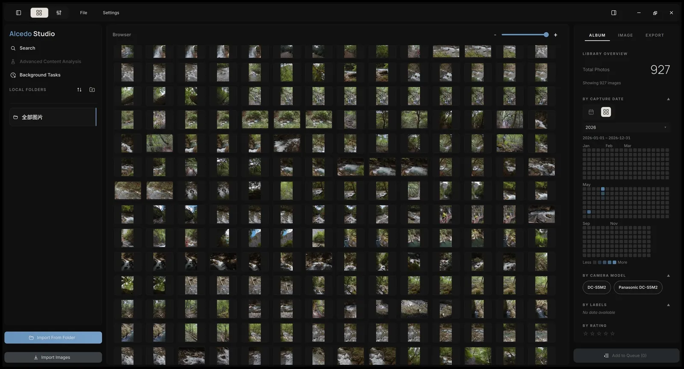Add a new local folder icon
Screen dimensions: 684x369
click(x=92, y=90)
